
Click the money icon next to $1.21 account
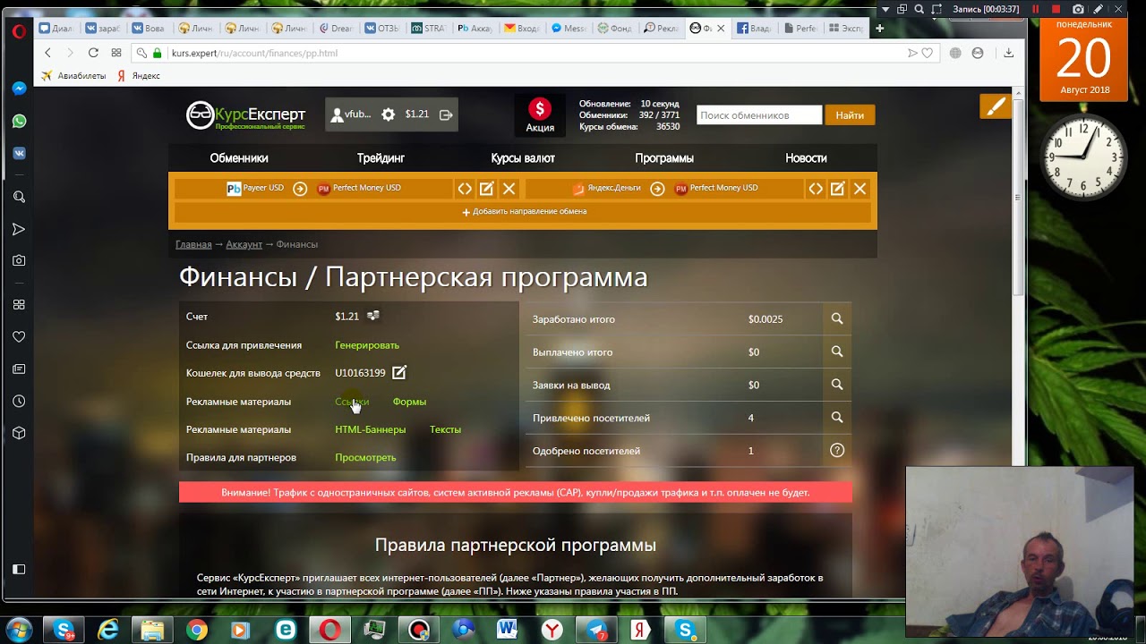pyautogui.click(x=373, y=316)
